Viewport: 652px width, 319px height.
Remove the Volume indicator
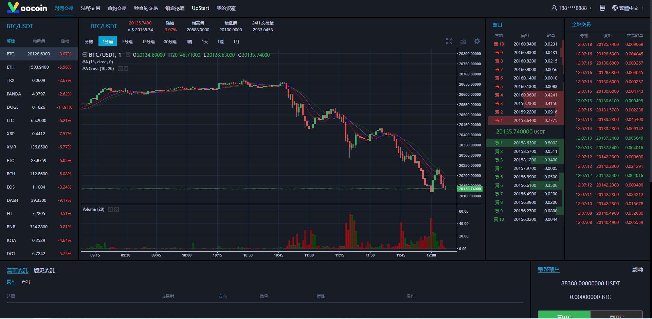pos(116,209)
